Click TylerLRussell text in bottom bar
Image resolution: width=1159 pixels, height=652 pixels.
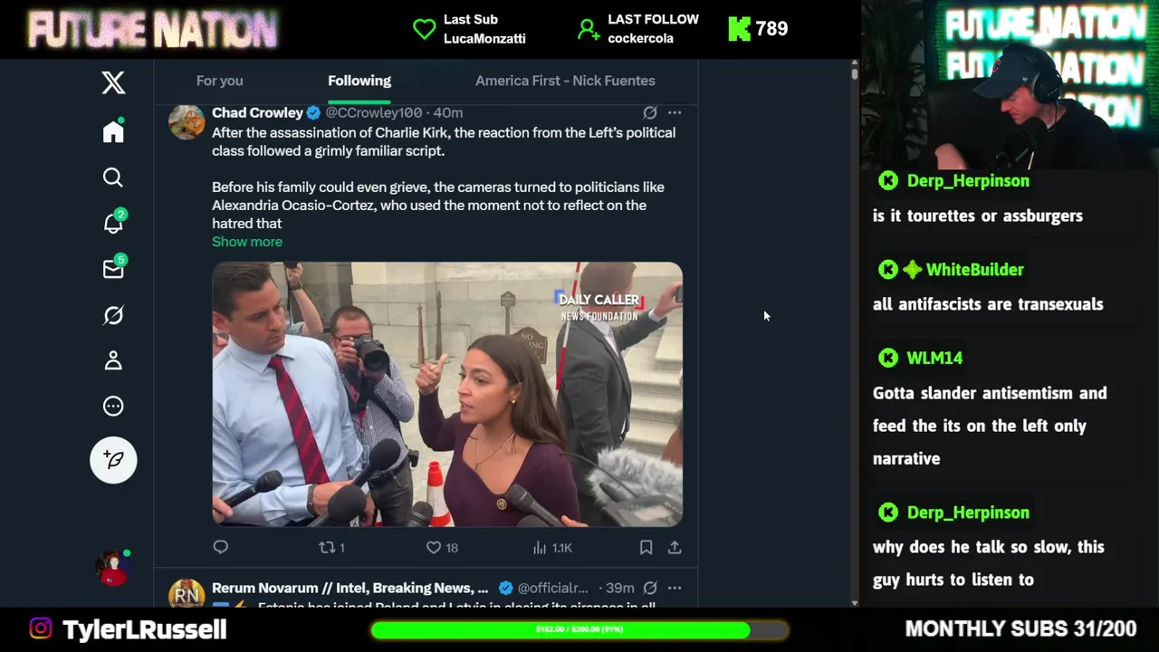[x=144, y=629]
